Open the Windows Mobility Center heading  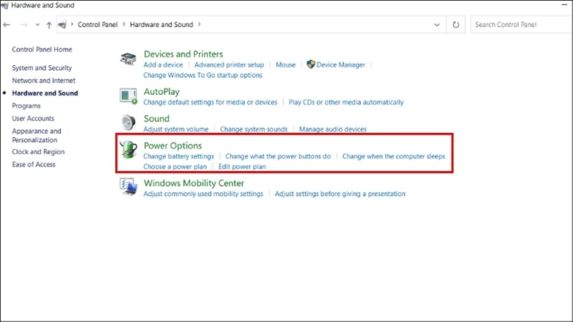tap(194, 183)
